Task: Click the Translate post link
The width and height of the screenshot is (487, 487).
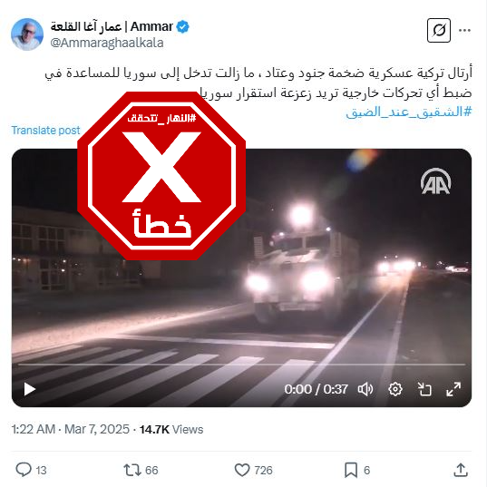Action: coord(45,130)
